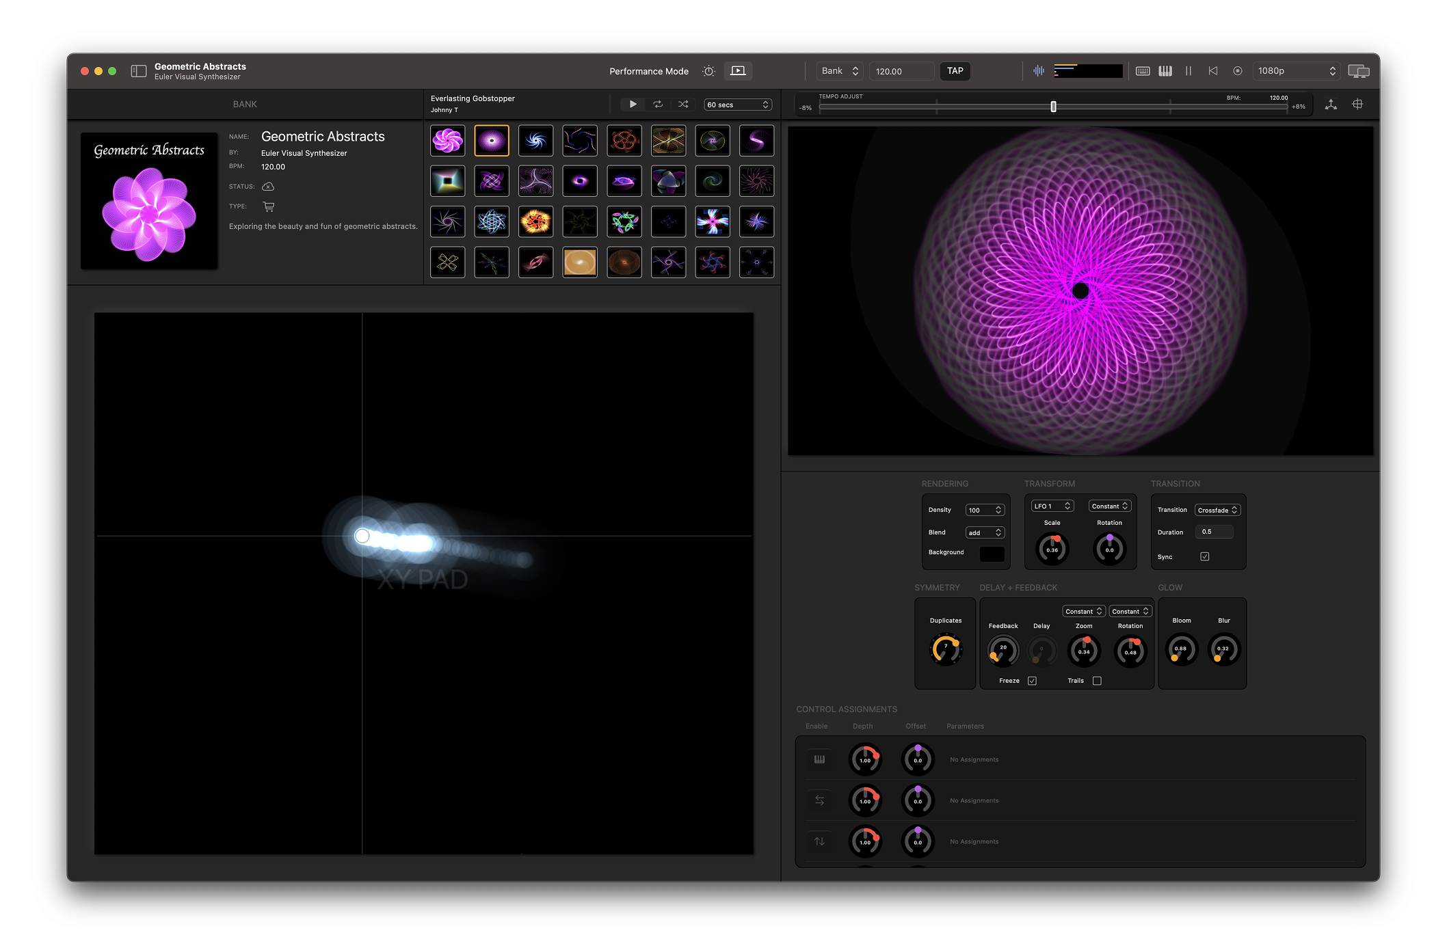Image resolution: width=1447 pixels, height=937 pixels.
Task: Open the external display output icon
Action: coord(1358,71)
